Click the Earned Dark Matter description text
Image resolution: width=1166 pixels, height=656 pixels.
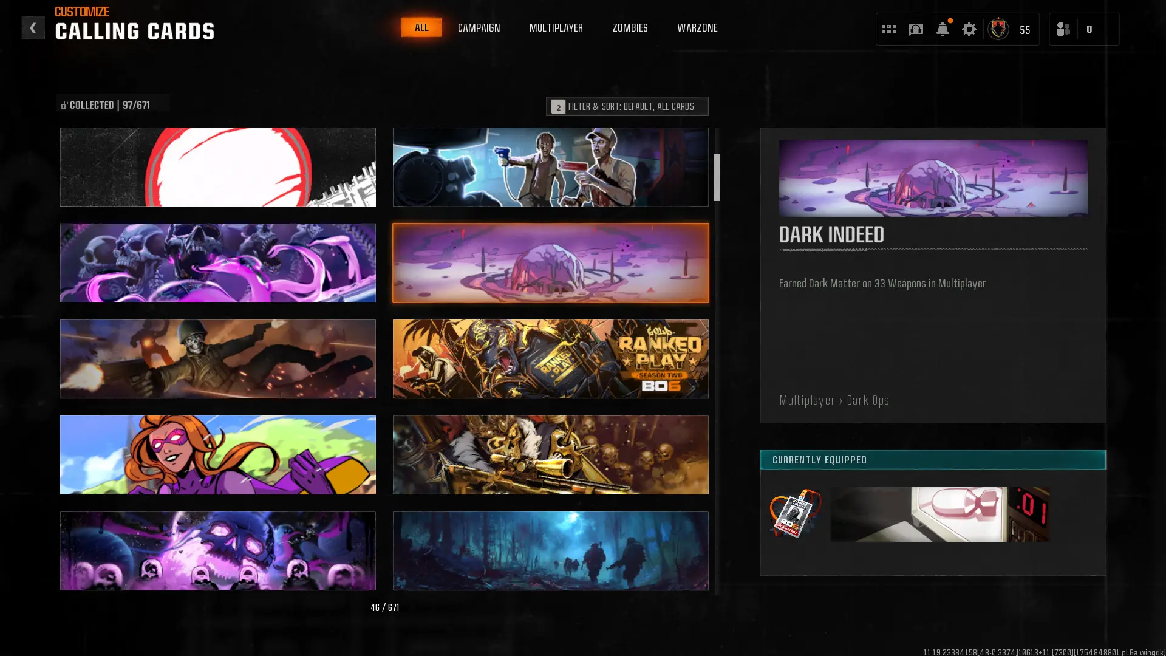[x=882, y=284]
